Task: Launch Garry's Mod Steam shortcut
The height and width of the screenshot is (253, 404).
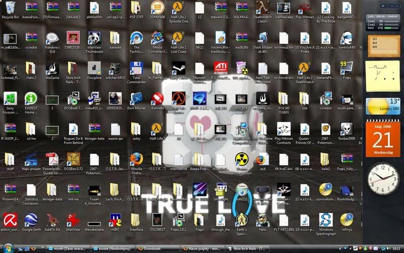Action: click(179, 68)
